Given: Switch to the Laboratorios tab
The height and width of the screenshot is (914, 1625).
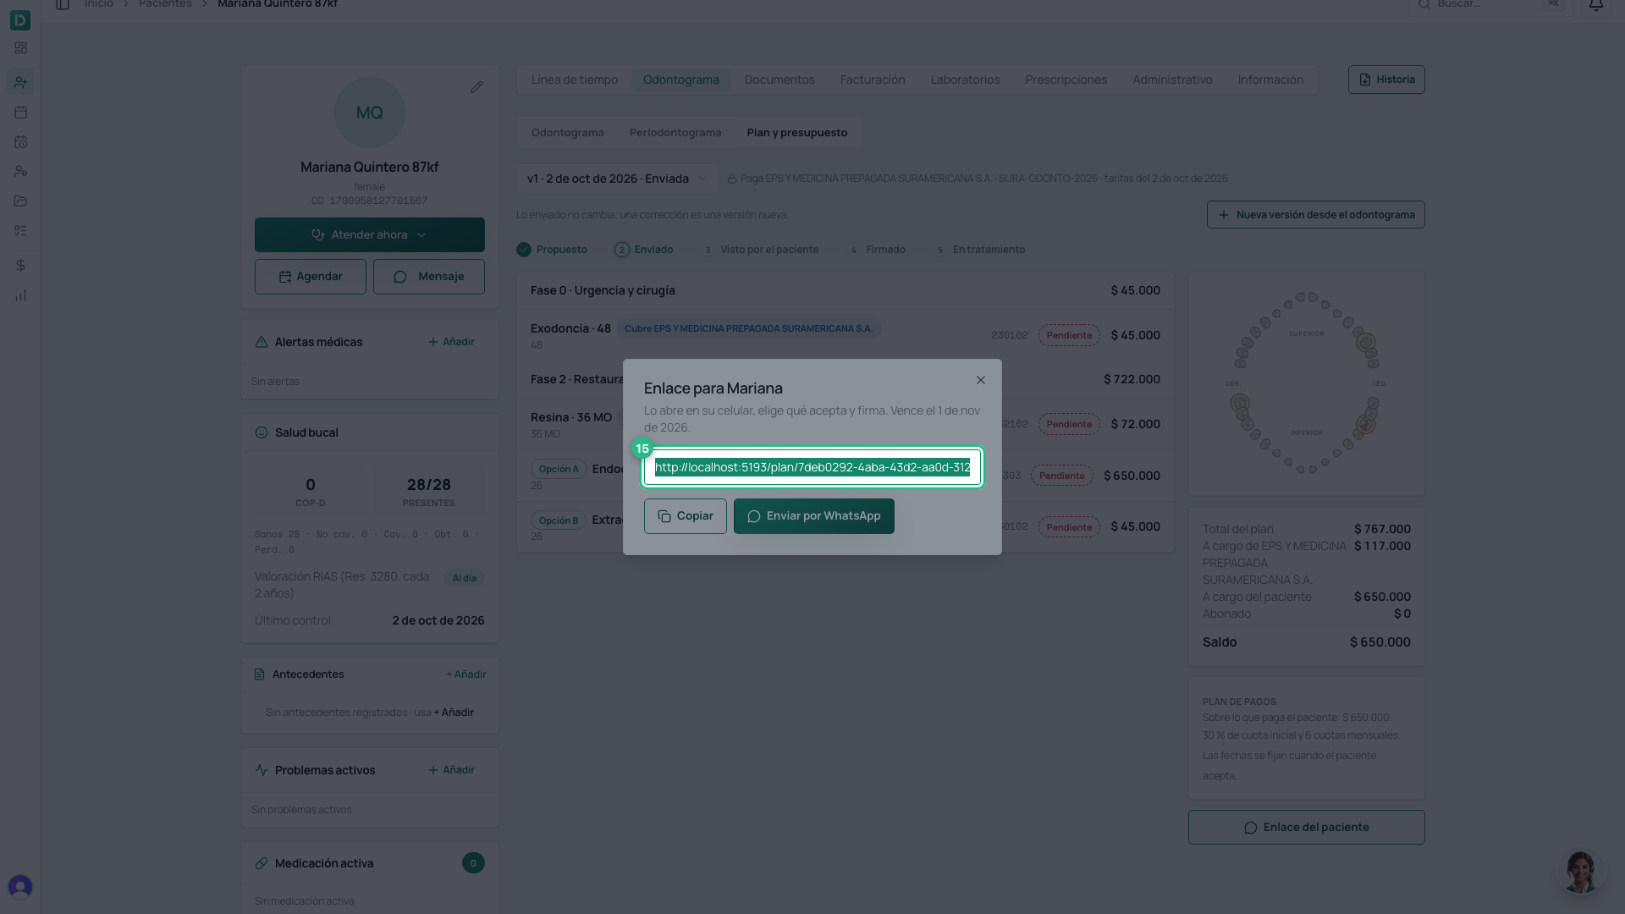Looking at the screenshot, I should pyautogui.click(x=965, y=80).
